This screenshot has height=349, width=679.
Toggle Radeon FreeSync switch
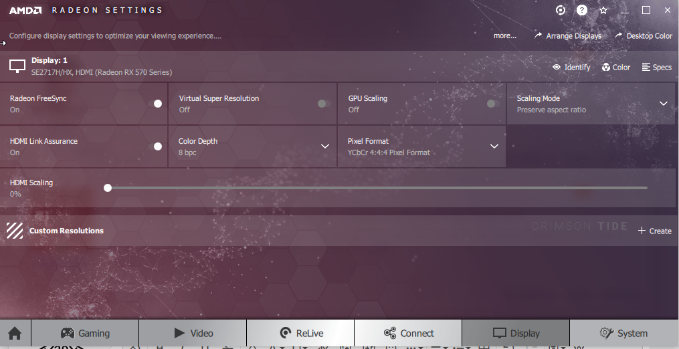155,104
